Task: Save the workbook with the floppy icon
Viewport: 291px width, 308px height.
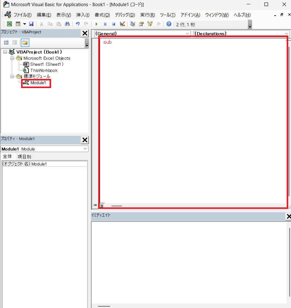Action: click(31, 24)
